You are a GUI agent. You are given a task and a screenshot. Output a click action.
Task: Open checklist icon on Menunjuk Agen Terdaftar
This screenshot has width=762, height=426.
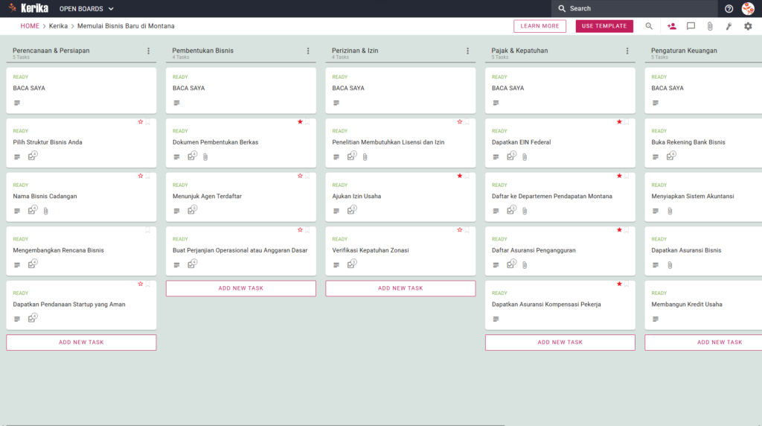[192, 210]
